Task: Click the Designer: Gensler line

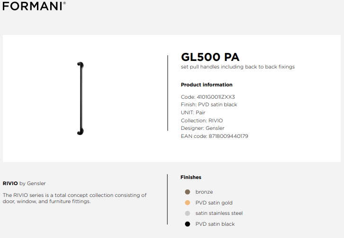Action: [x=203, y=128]
